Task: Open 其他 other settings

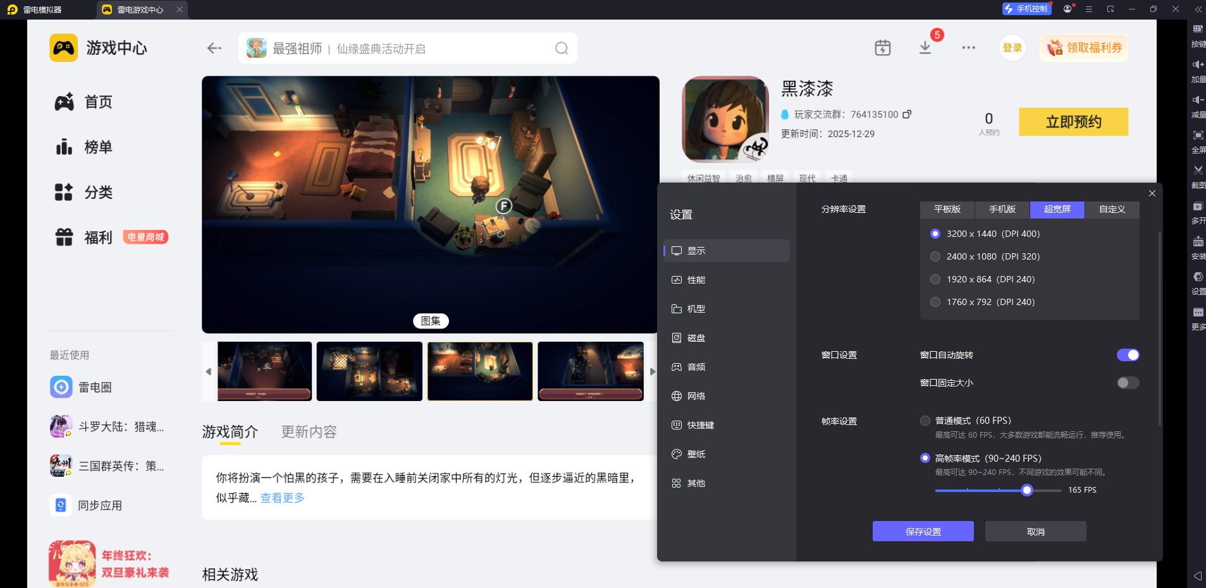Action: point(727,483)
